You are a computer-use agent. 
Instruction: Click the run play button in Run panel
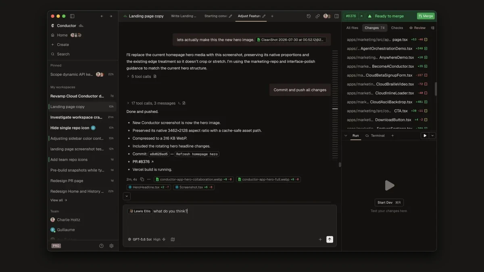tap(425, 136)
